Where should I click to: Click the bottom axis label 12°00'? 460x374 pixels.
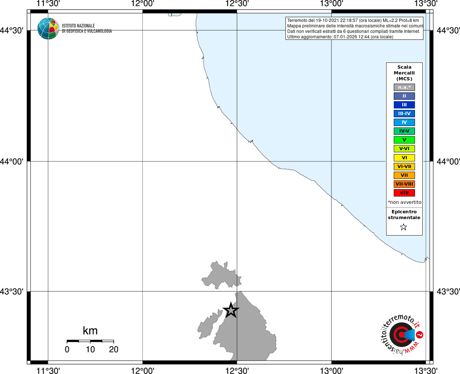pos(143,371)
